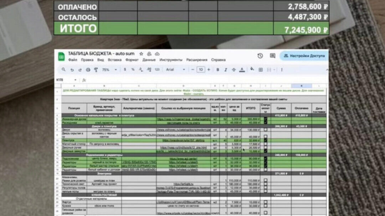385x216 pixels.
Task: Open version history clock icon
Action: (x=260, y=56)
